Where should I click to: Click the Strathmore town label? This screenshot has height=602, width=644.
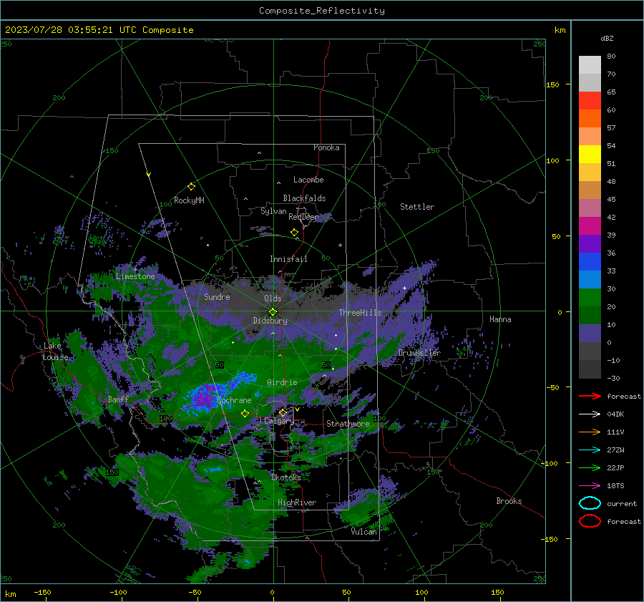(x=348, y=424)
